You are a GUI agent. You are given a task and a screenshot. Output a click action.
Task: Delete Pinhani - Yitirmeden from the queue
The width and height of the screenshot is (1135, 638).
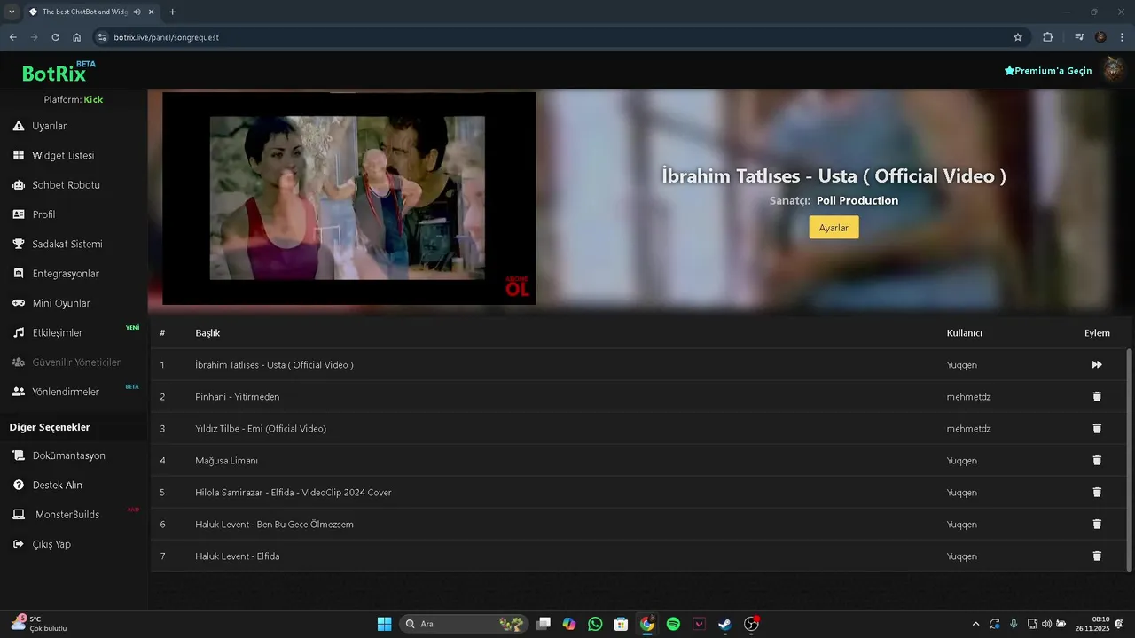point(1097,397)
